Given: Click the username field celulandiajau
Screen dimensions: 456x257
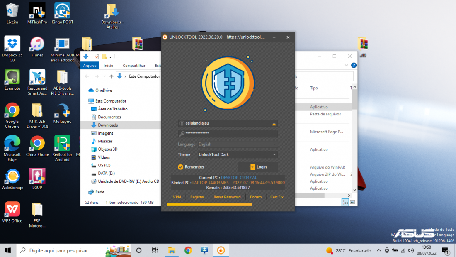Looking at the screenshot, I should [x=228, y=123].
